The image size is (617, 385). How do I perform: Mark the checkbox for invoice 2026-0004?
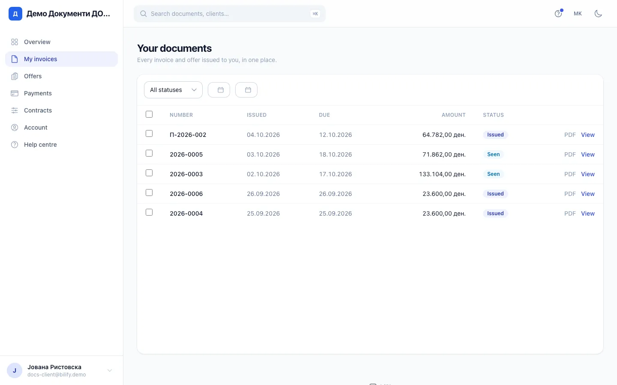click(x=149, y=212)
